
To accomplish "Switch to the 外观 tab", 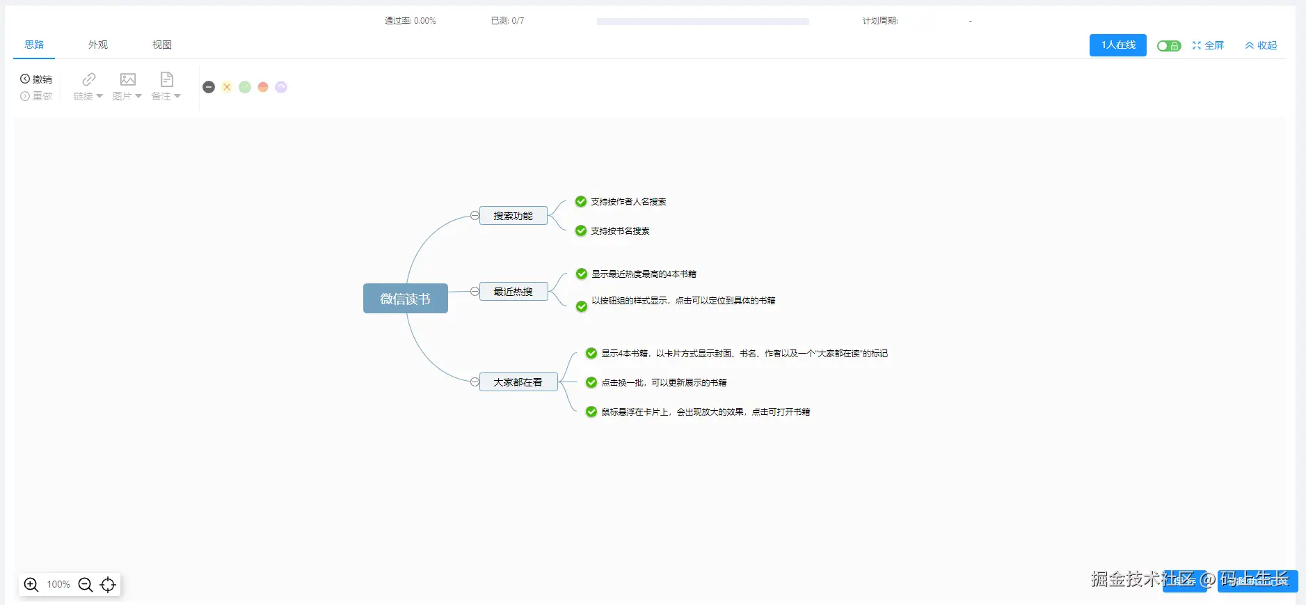I will (98, 45).
